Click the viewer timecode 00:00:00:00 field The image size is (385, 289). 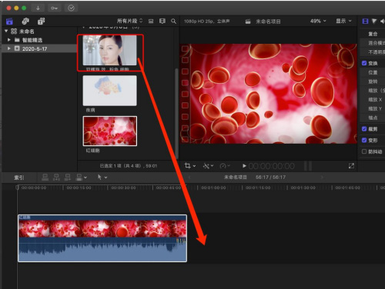coord(271,166)
